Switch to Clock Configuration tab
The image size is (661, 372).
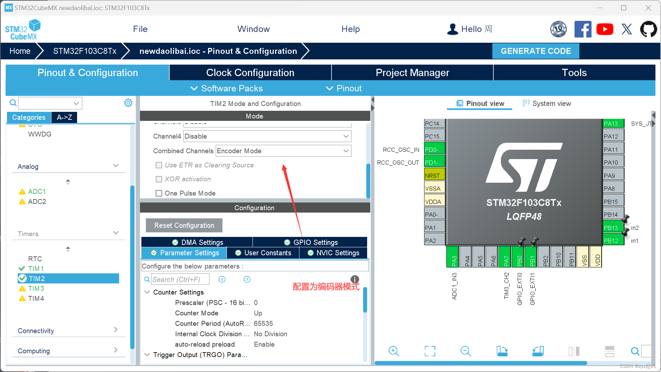tap(250, 73)
